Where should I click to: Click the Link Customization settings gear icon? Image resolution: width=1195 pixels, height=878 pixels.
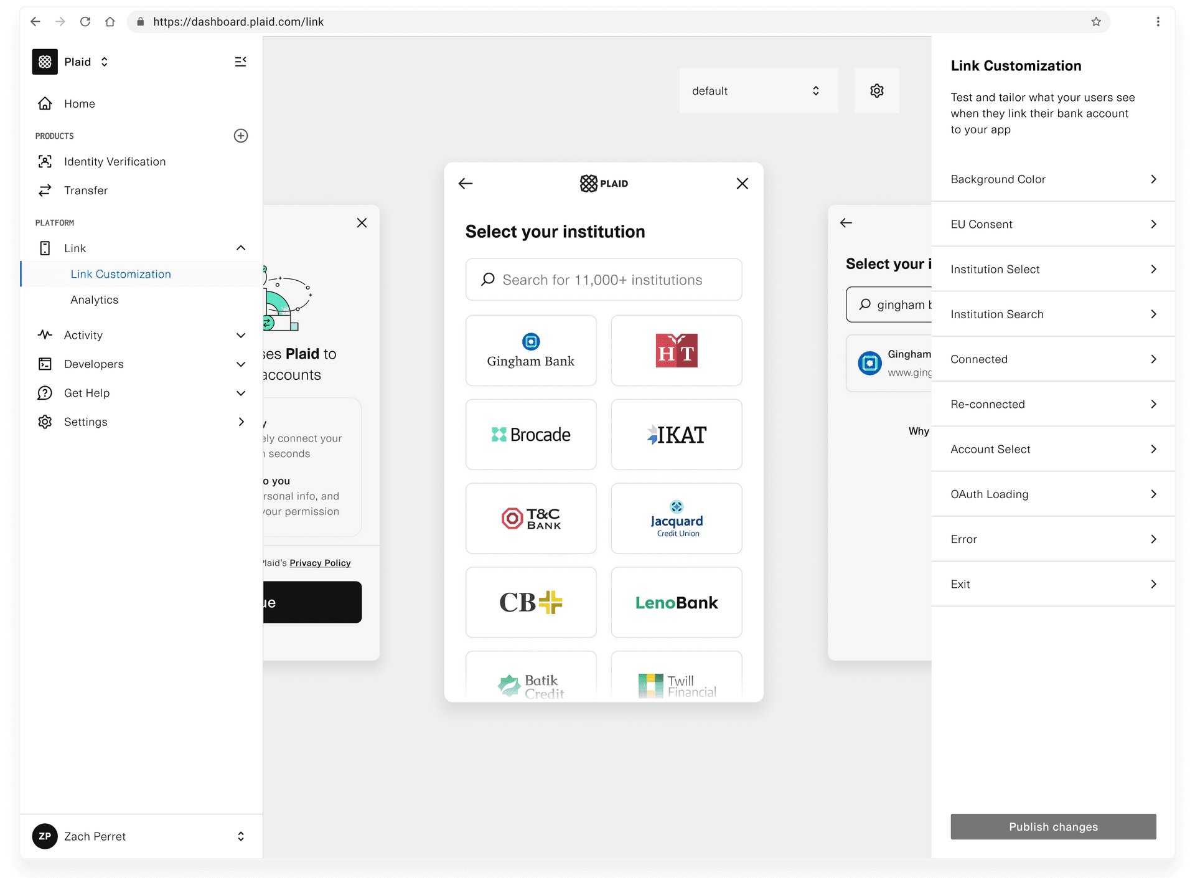click(x=877, y=90)
